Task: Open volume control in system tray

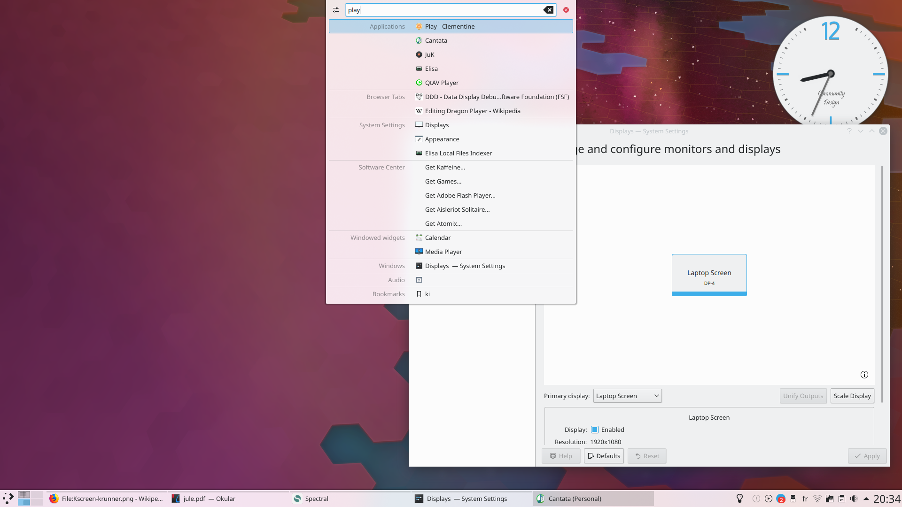Action: coord(854,499)
